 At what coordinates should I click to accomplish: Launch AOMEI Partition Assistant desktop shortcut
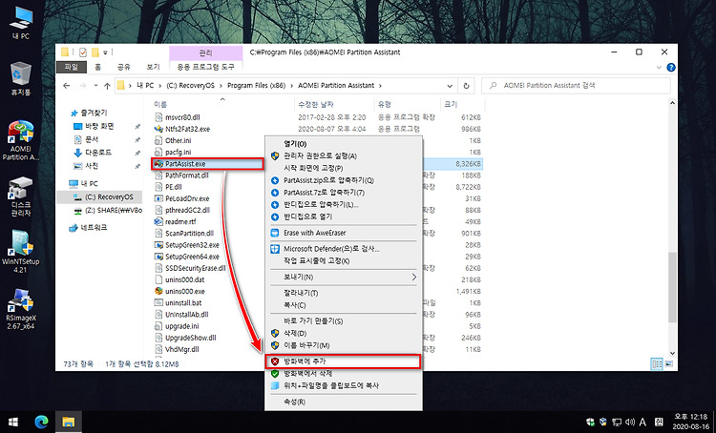(21, 140)
